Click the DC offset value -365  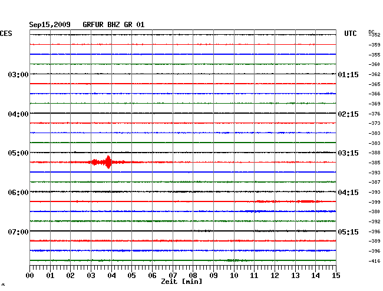pos(374,84)
